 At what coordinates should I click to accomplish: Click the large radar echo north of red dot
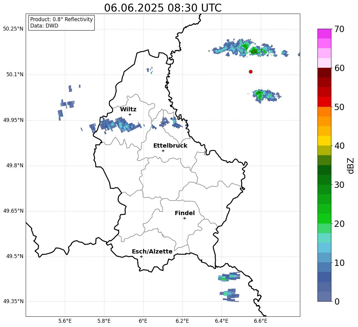click(x=244, y=48)
